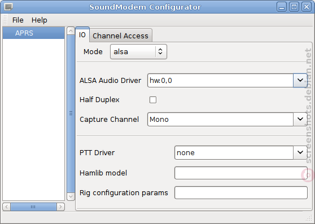315x224 pixels.
Task: Click the vertical scrollbar thumb
Action: (x=71, y=113)
